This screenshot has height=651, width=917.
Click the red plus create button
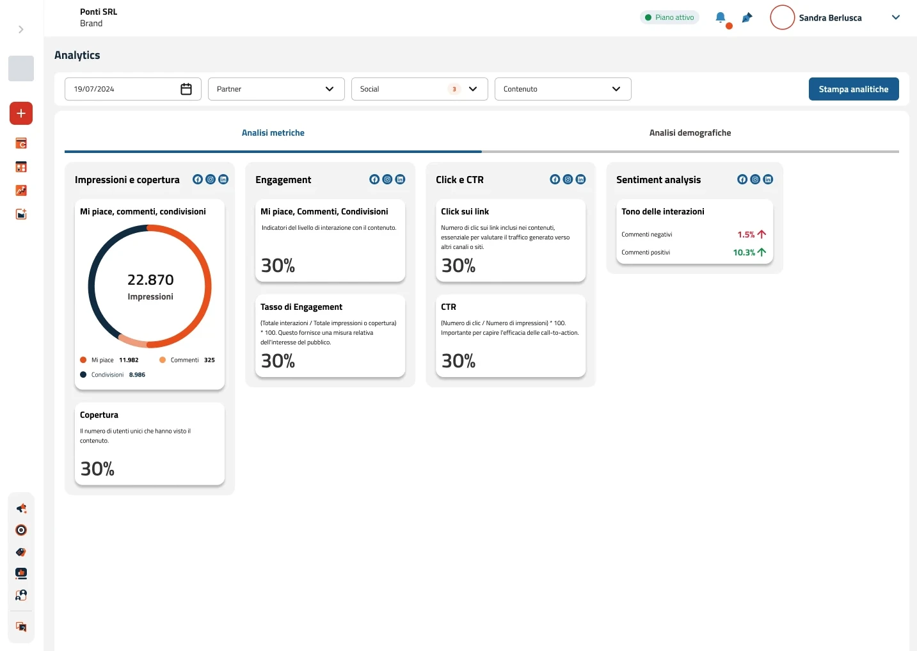tap(21, 113)
